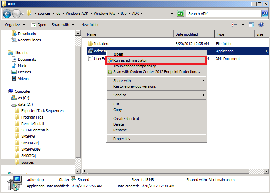The image size is (270, 193).
Task: Open the Organize menu
Action: click(x=15, y=25)
